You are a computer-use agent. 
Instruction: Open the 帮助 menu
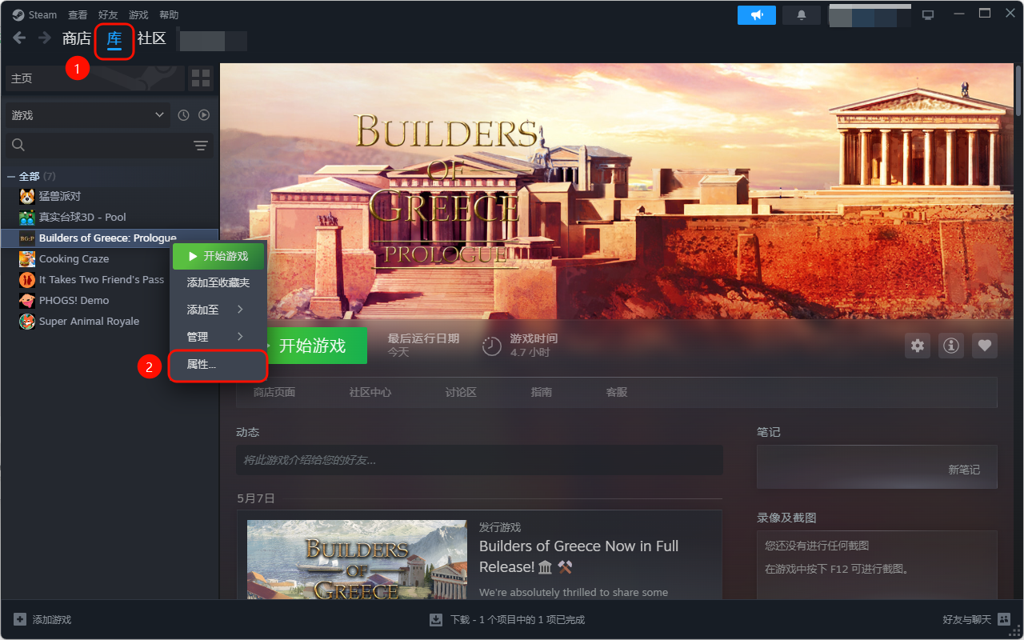click(169, 14)
